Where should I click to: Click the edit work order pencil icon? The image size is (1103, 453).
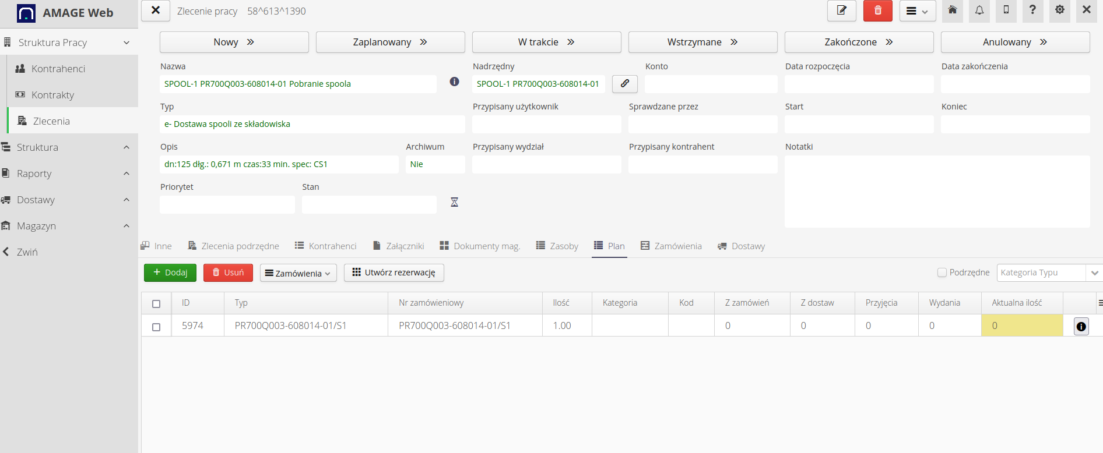pyautogui.click(x=841, y=10)
